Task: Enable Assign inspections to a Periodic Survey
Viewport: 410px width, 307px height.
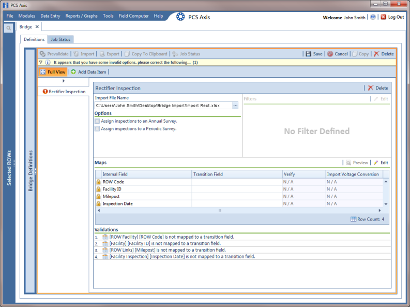Action: tap(97, 129)
